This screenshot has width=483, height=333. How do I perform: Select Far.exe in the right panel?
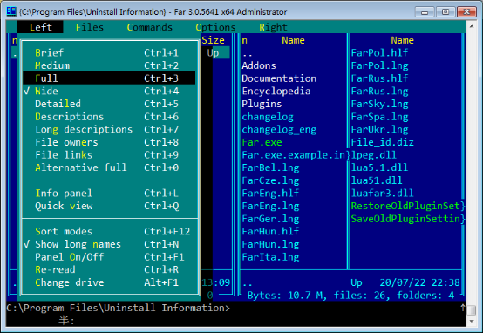click(262, 142)
